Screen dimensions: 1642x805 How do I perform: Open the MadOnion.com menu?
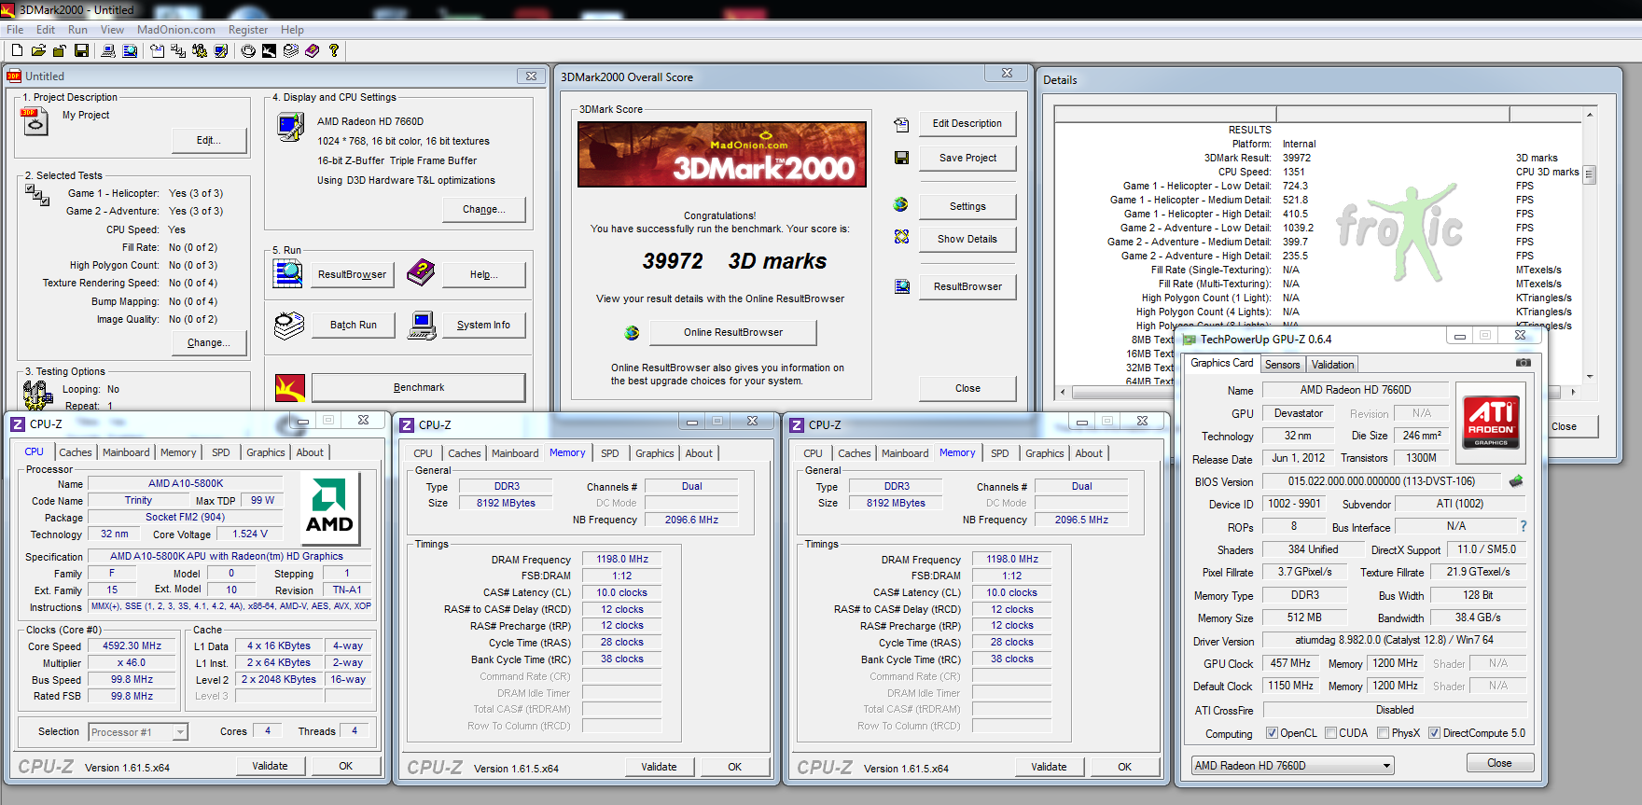click(x=176, y=30)
